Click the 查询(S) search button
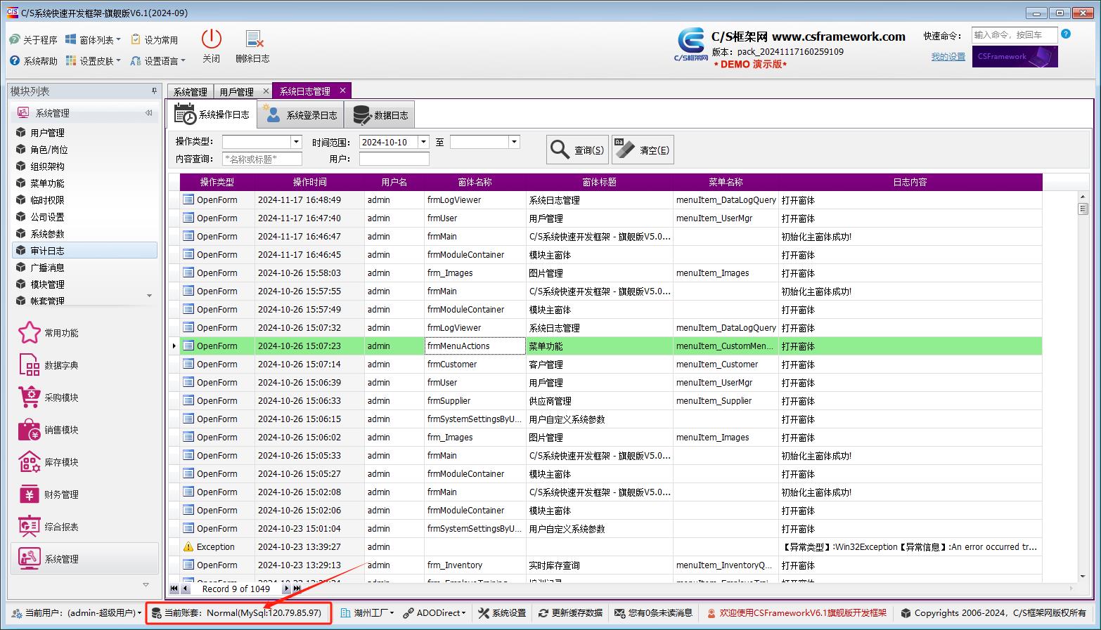1101x630 pixels. point(577,150)
